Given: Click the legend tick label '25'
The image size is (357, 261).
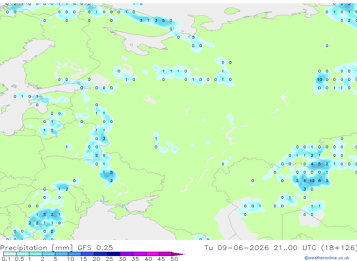Looking at the screenshot, I should click(x=109, y=259).
